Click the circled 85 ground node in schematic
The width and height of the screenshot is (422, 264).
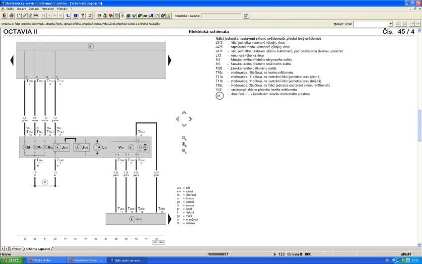click(x=45, y=182)
